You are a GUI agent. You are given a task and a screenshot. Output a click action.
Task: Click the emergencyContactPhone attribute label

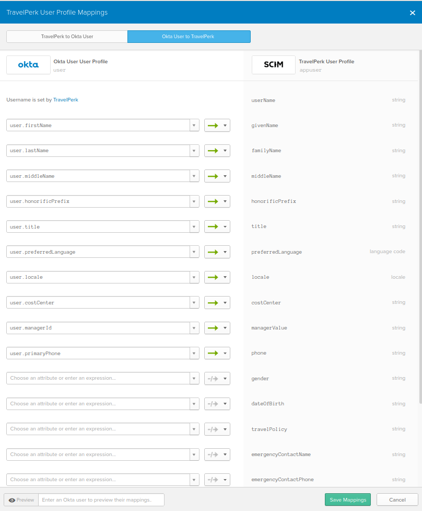coord(283,480)
